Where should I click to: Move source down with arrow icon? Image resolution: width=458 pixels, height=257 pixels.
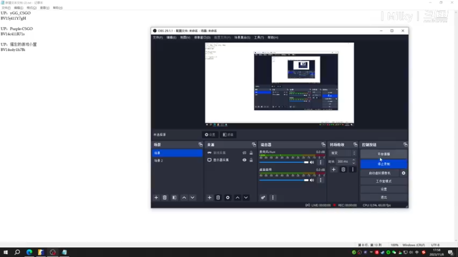(246, 198)
